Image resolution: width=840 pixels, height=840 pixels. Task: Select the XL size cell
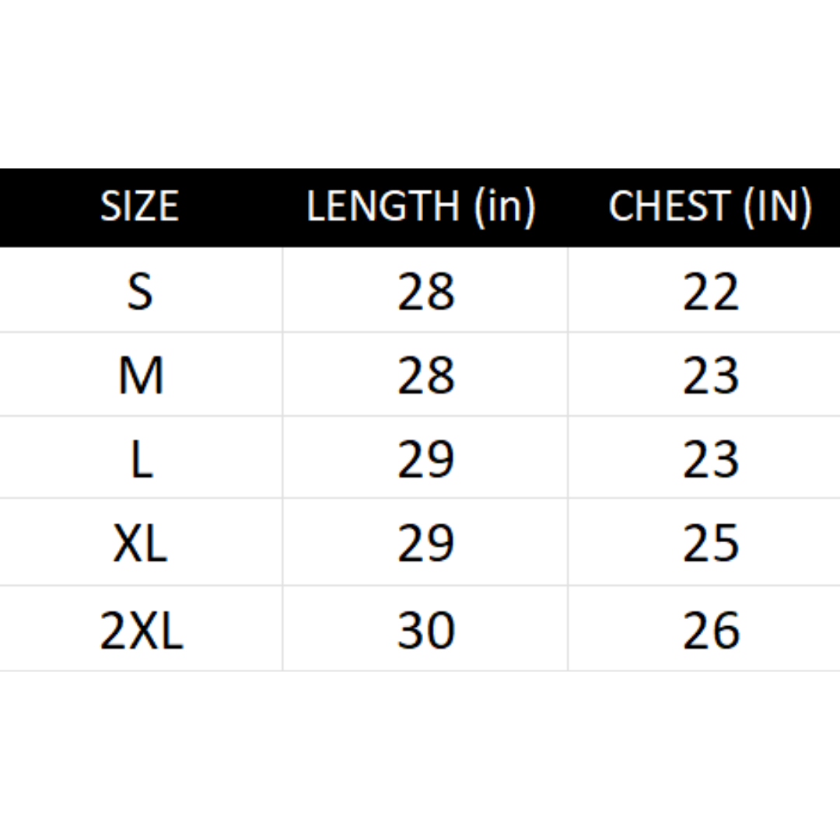coord(140,543)
